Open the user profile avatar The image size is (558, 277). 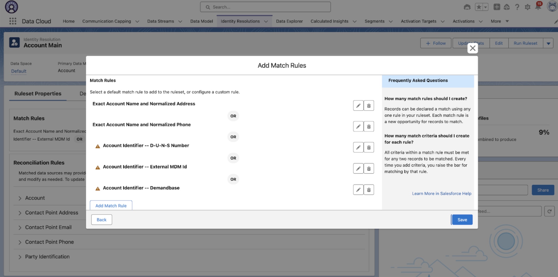(552, 6)
